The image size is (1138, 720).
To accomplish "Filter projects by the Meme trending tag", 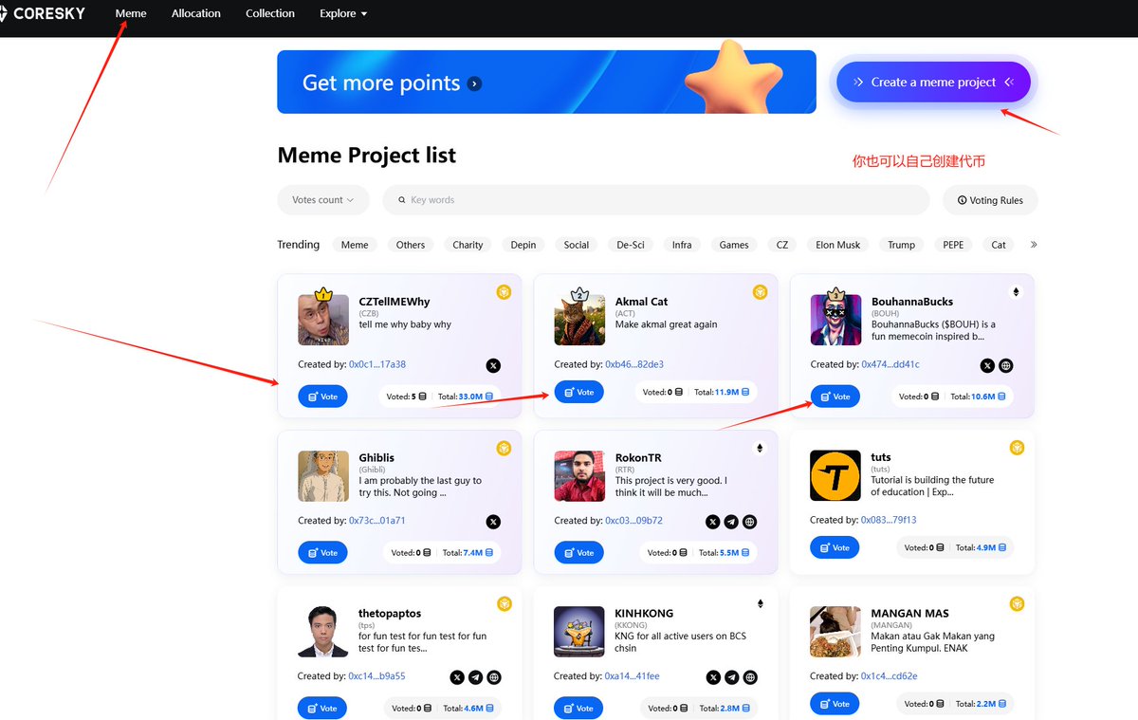I will coord(355,245).
